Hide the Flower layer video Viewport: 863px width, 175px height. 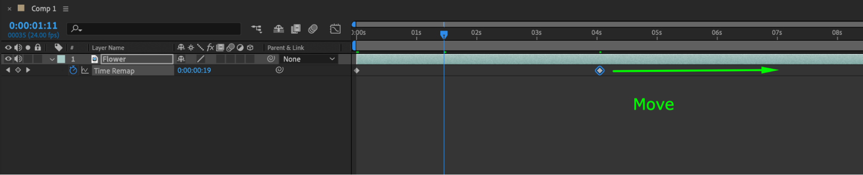pos(8,59)
